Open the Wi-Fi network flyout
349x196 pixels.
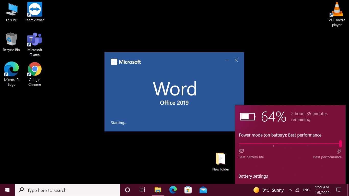point(297,190)
